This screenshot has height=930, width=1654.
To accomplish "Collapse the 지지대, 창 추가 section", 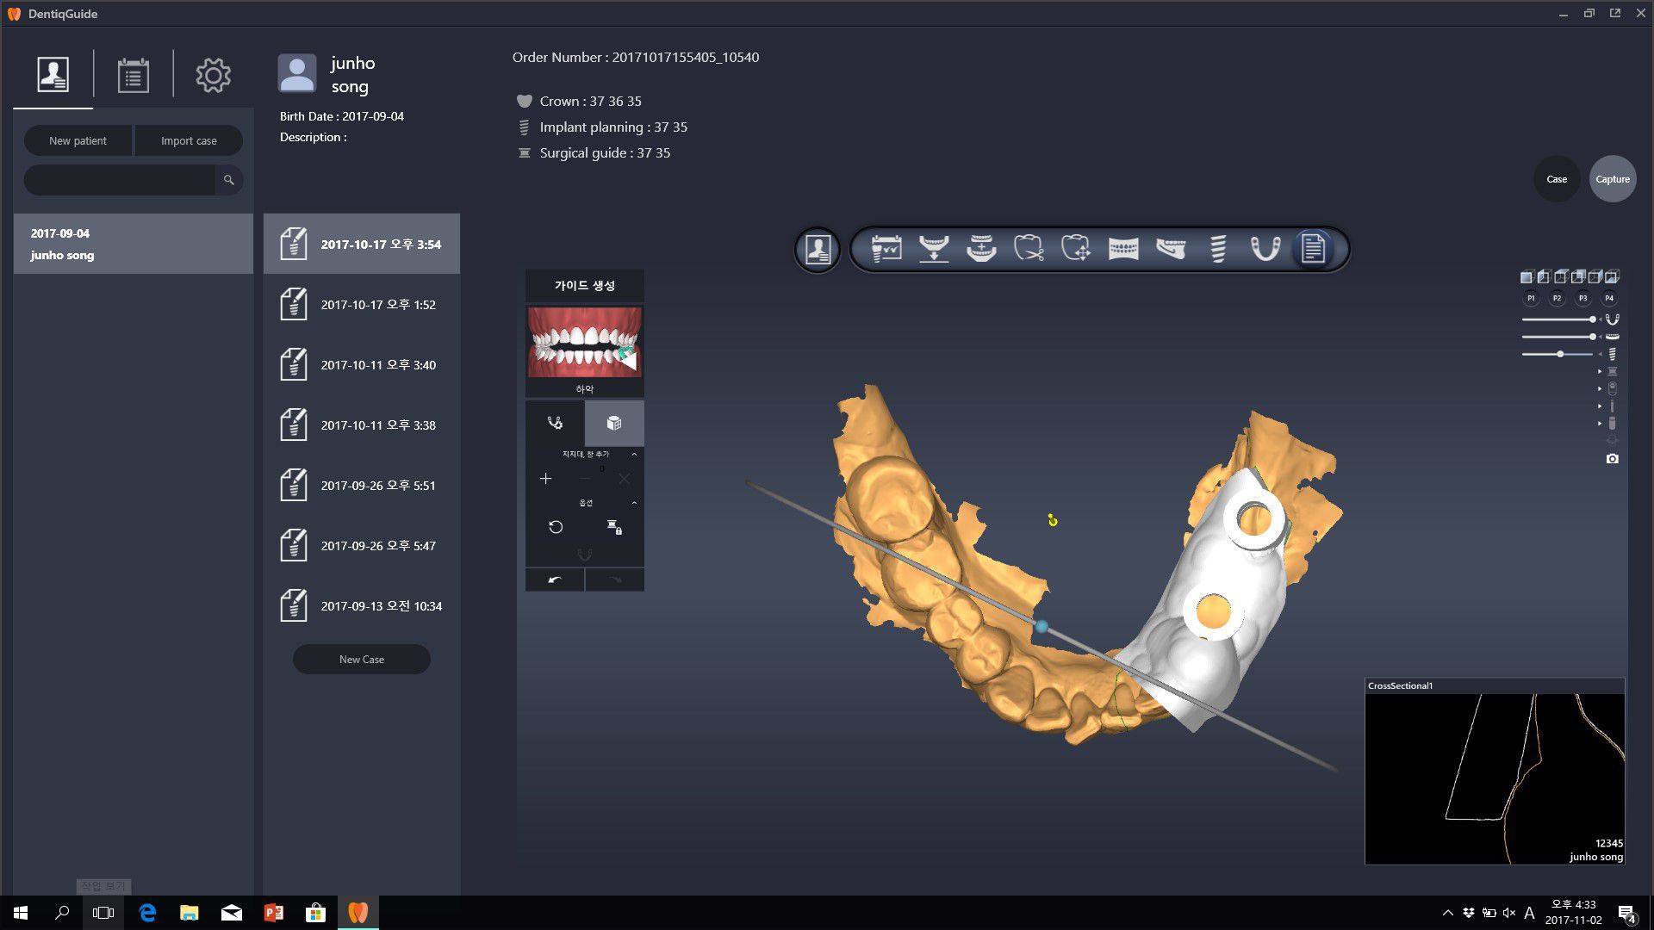I will click(x=635, y=455).
